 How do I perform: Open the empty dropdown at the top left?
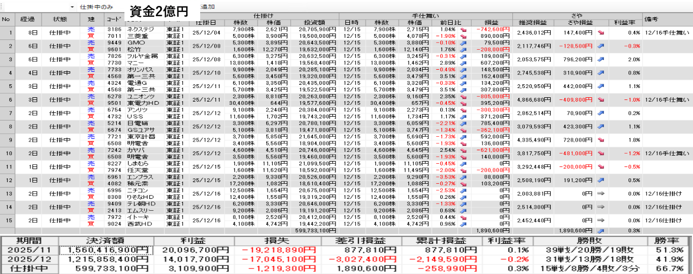pos(38,7)
